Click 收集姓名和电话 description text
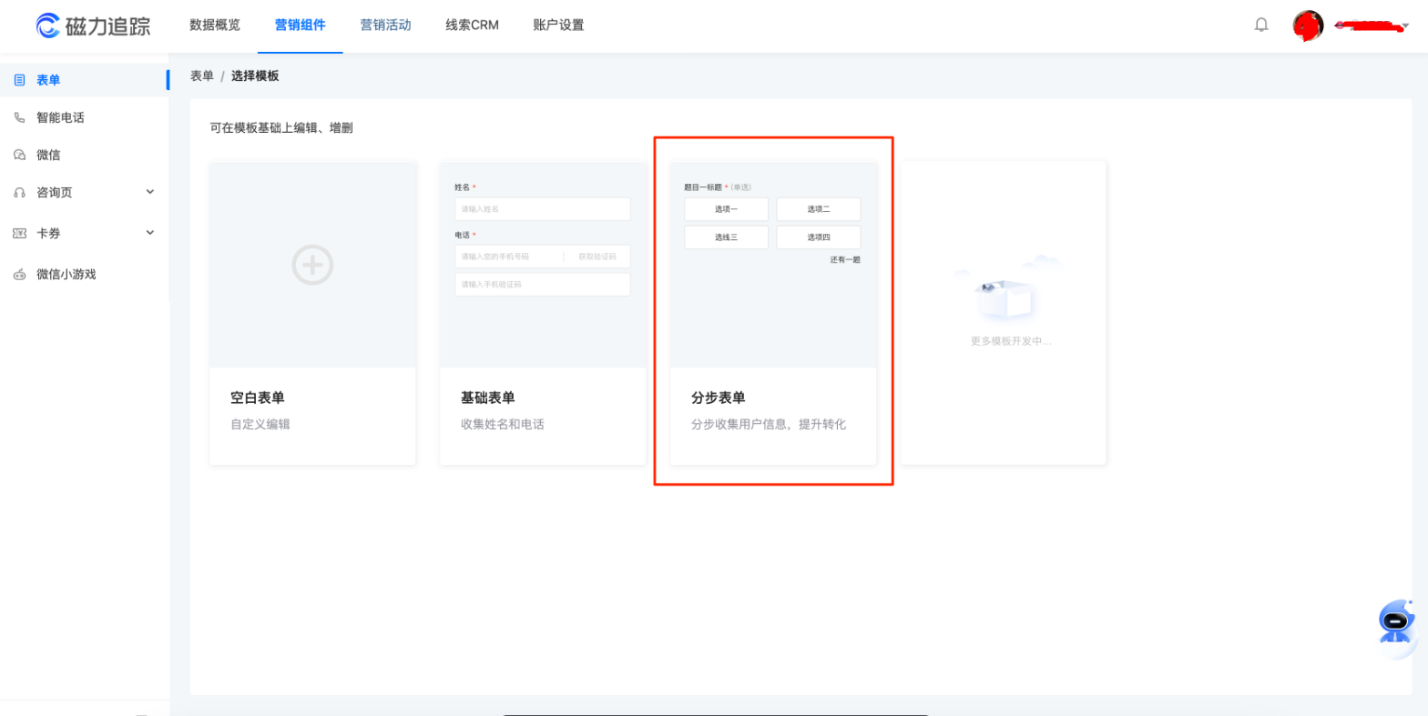The height and width of the screenshot is (716, 1428). click(503, 424)
